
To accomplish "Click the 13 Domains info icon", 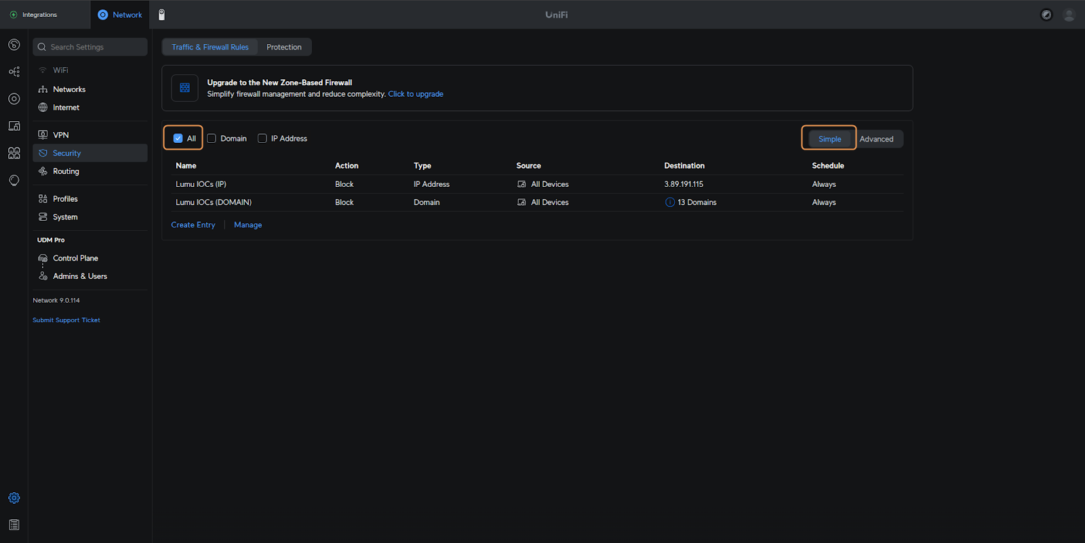I will [x=670, y=202].
